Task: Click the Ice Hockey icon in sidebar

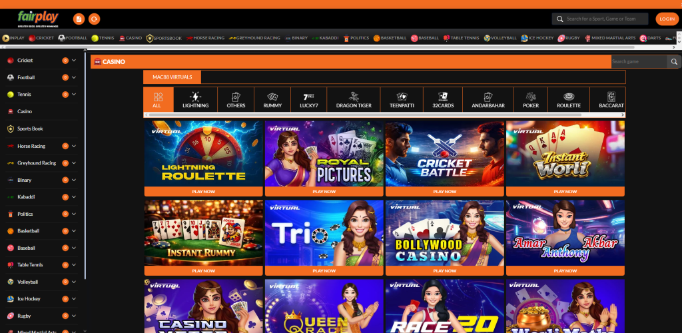Action: 11,298
